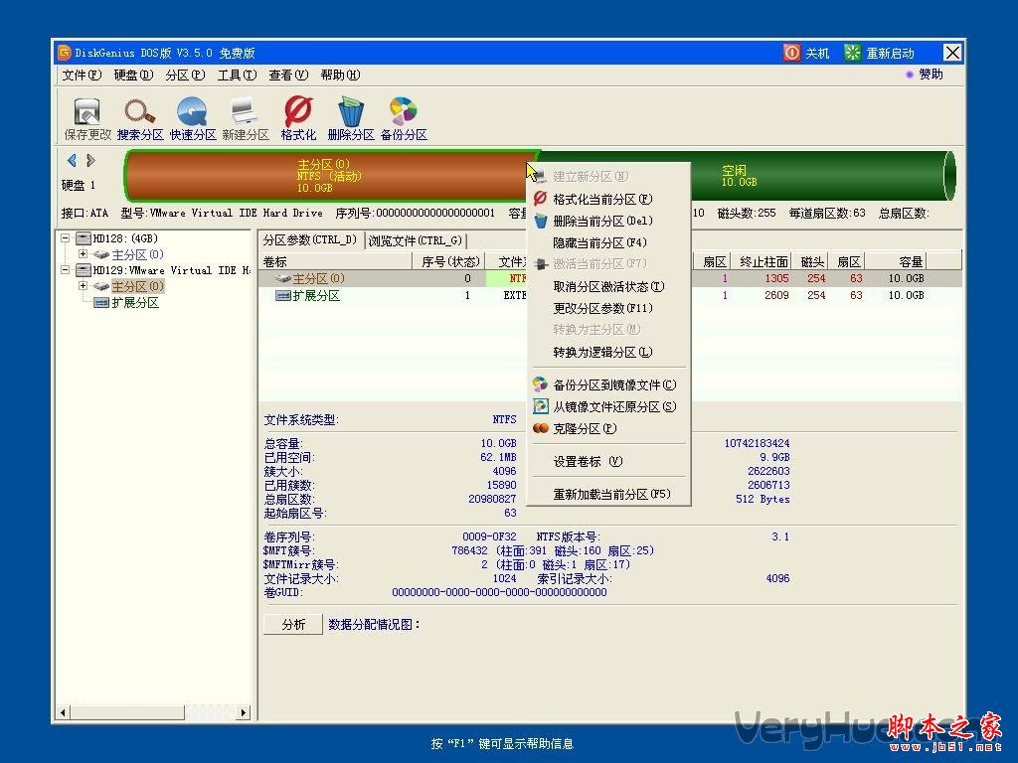Click the 赞助 (sponsor) link

(928, 75)
